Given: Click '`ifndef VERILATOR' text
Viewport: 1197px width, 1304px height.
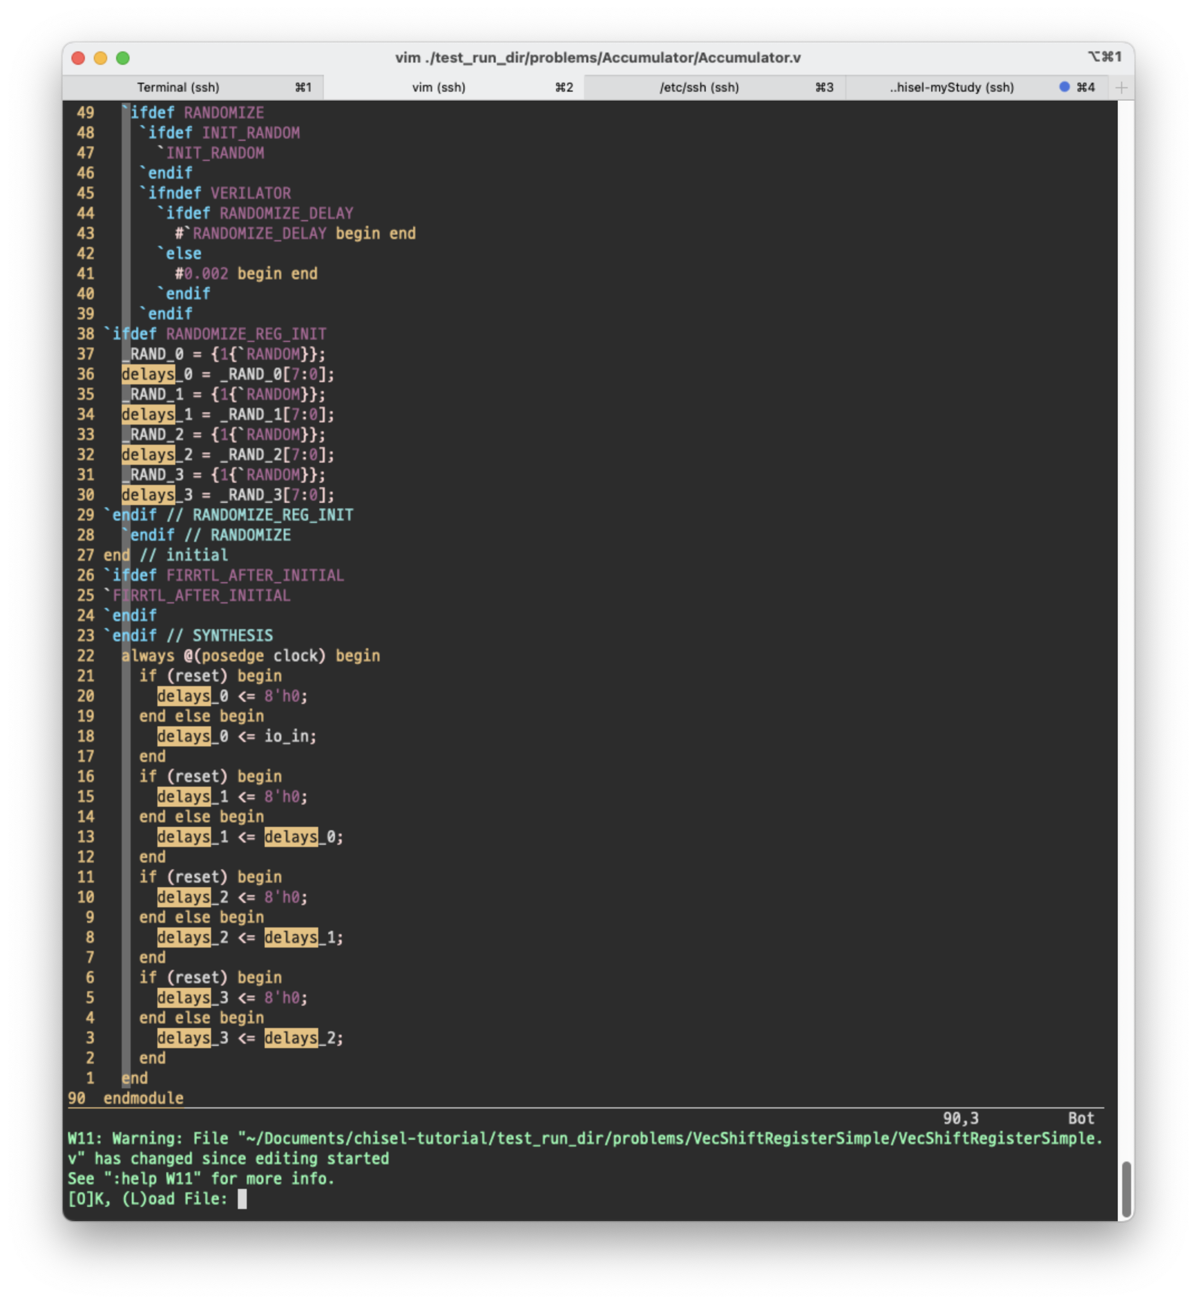Looking at the screenshot, I should 215,193.
